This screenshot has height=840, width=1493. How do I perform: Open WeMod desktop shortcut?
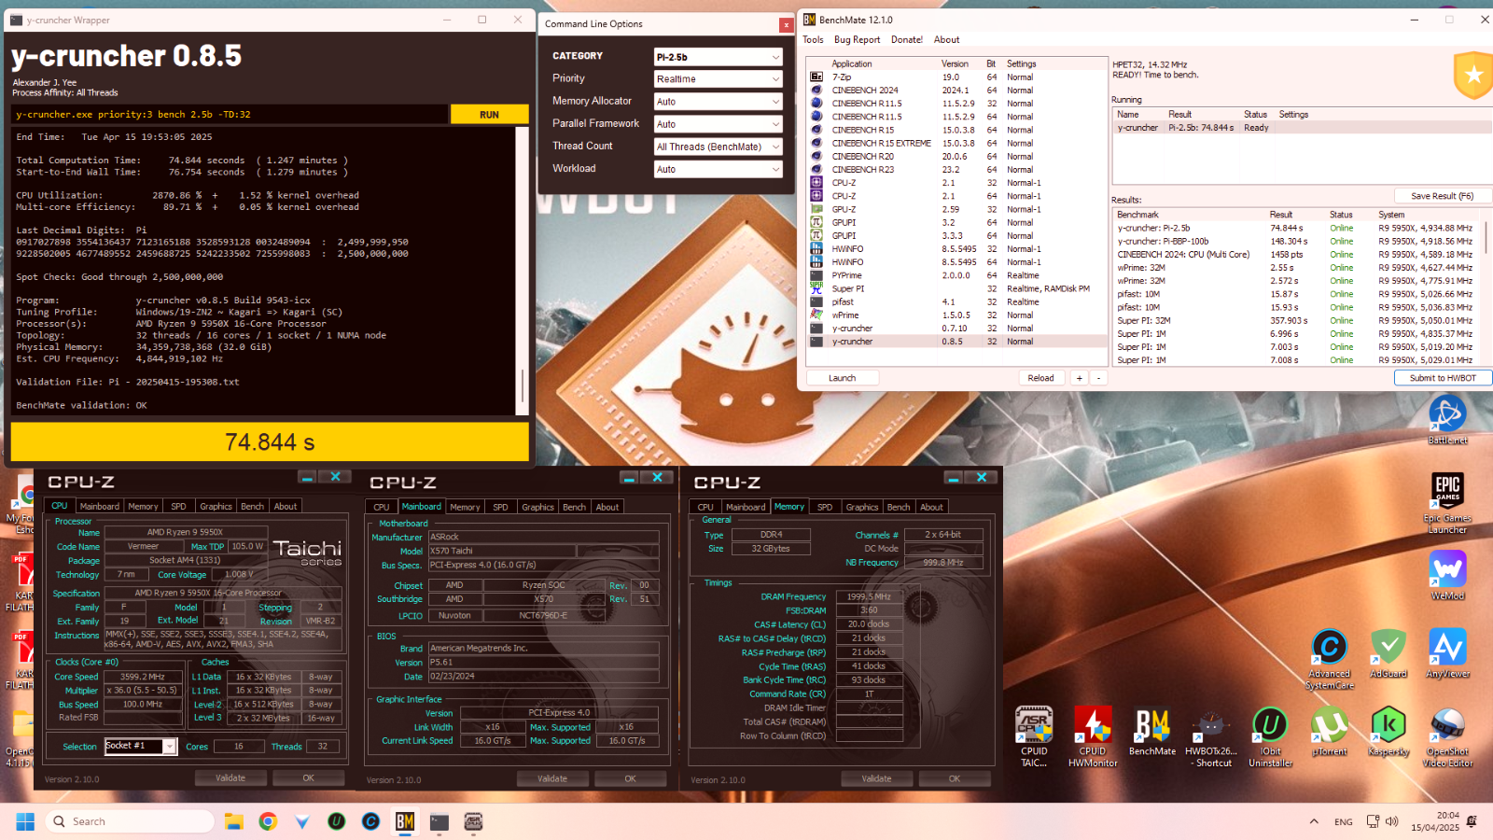(x=1447, y=576)
